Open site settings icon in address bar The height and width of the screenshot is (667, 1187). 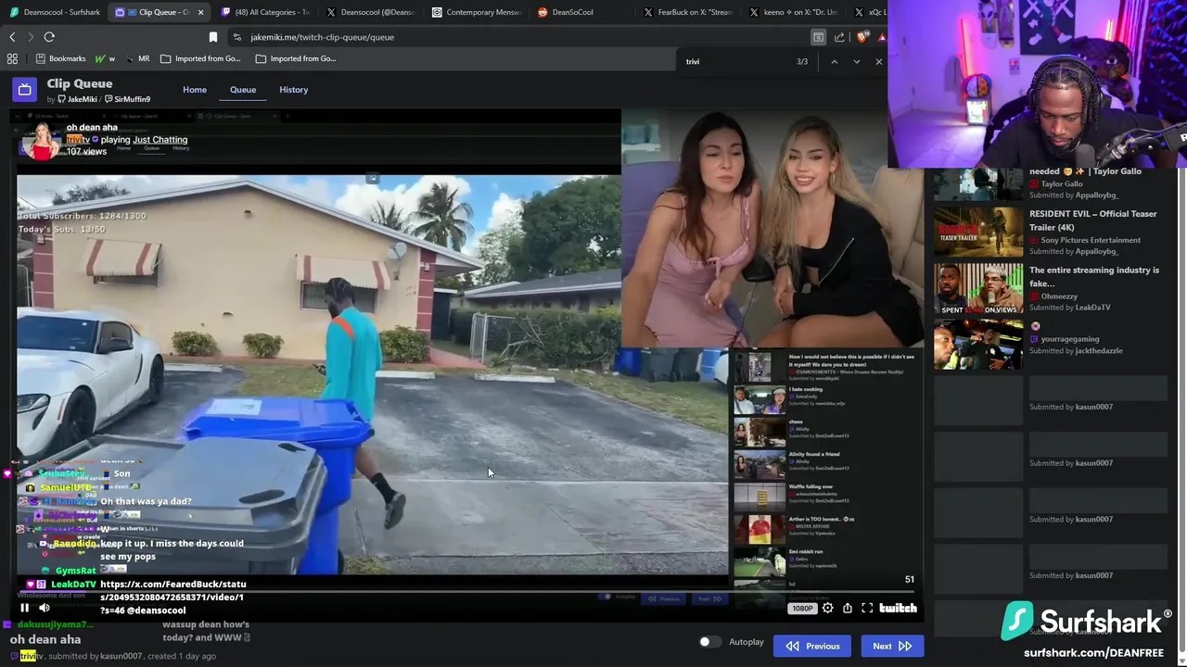point(237,37)
